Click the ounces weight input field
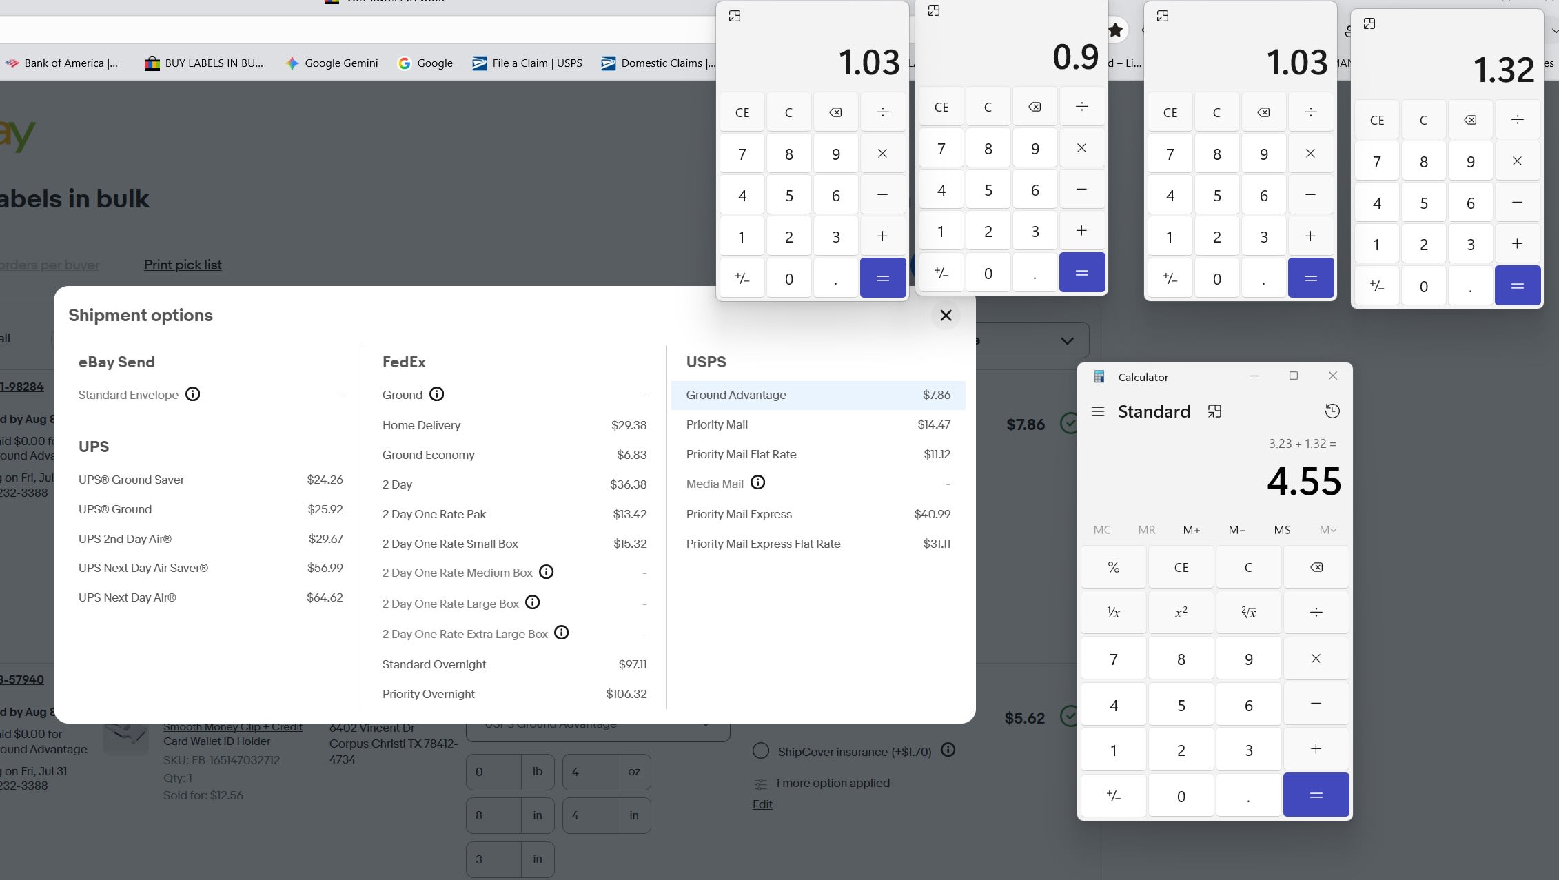The width and height of the screenshot is (1559, 880). (x=590, y=772)
